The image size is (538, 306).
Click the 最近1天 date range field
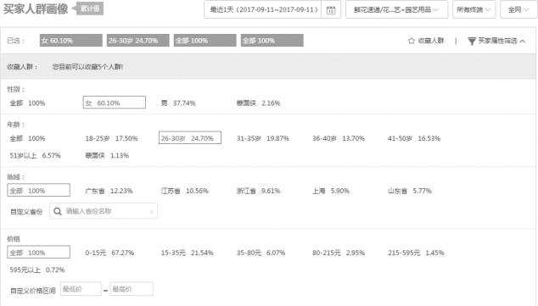[x=263, y=9]
